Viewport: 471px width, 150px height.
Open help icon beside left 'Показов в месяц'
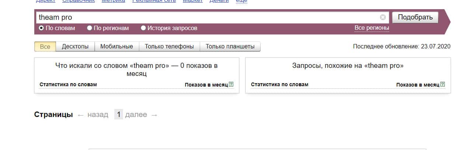[x=231, y=84]
